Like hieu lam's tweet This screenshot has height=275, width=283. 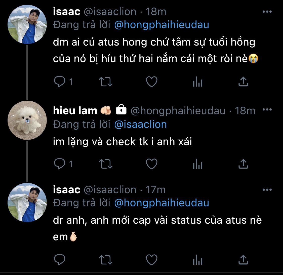tap(152, 164)
